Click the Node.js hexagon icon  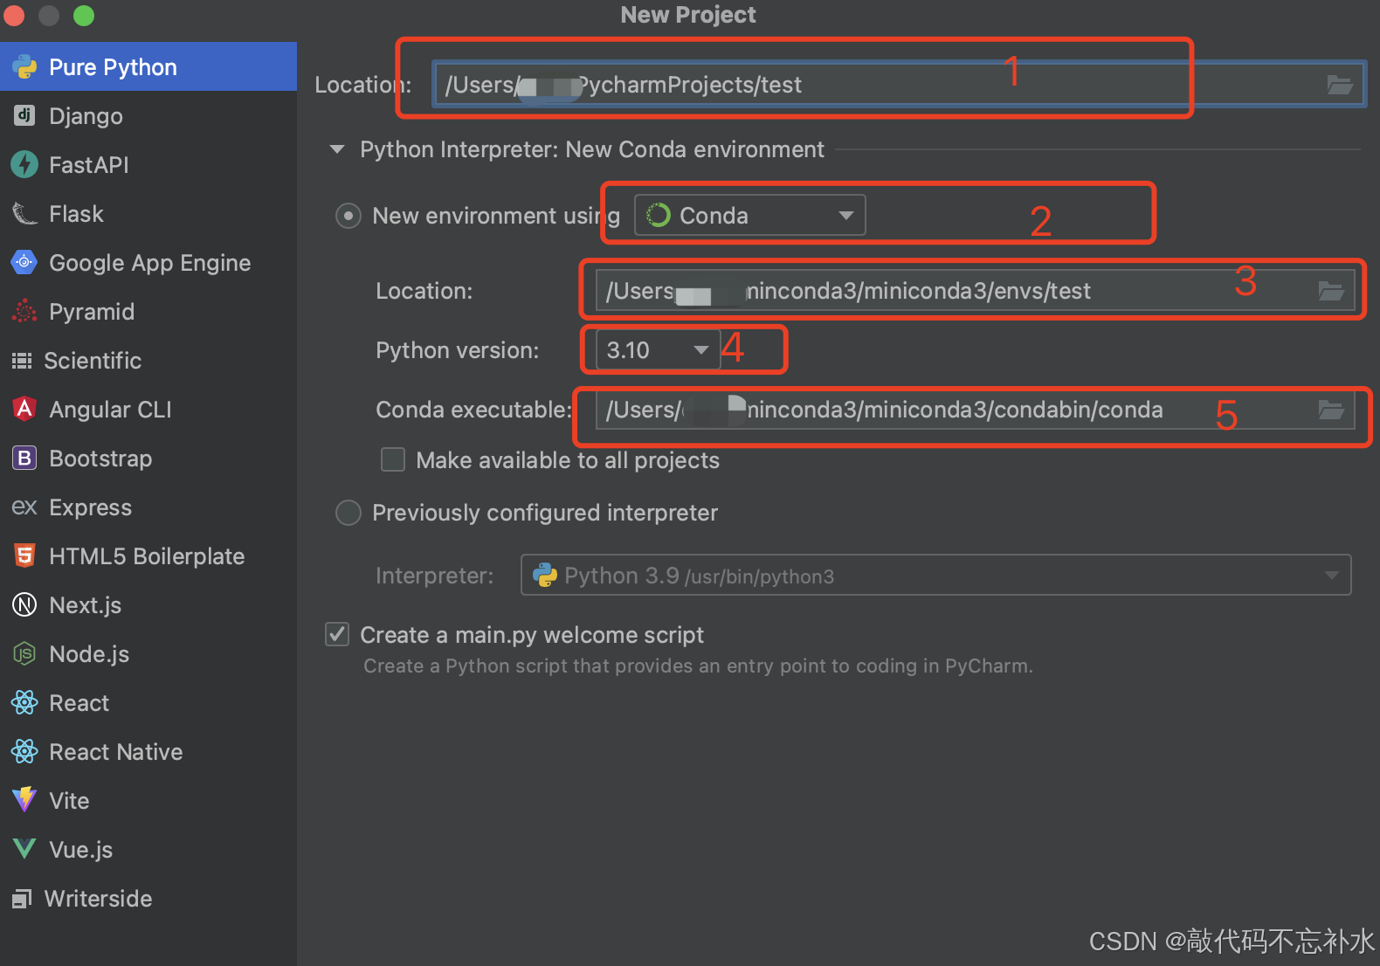tap(24, 653)
